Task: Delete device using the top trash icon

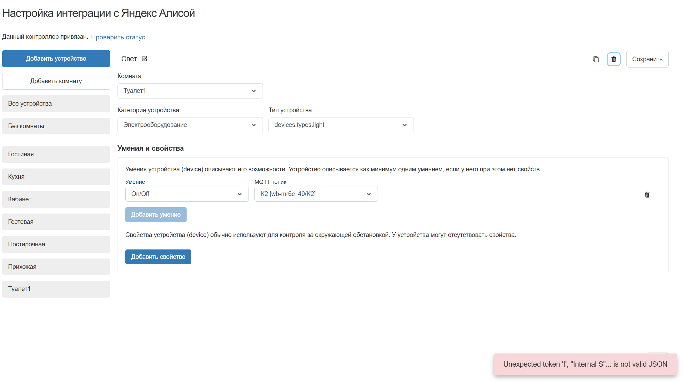Action: (x=614, y=59)
